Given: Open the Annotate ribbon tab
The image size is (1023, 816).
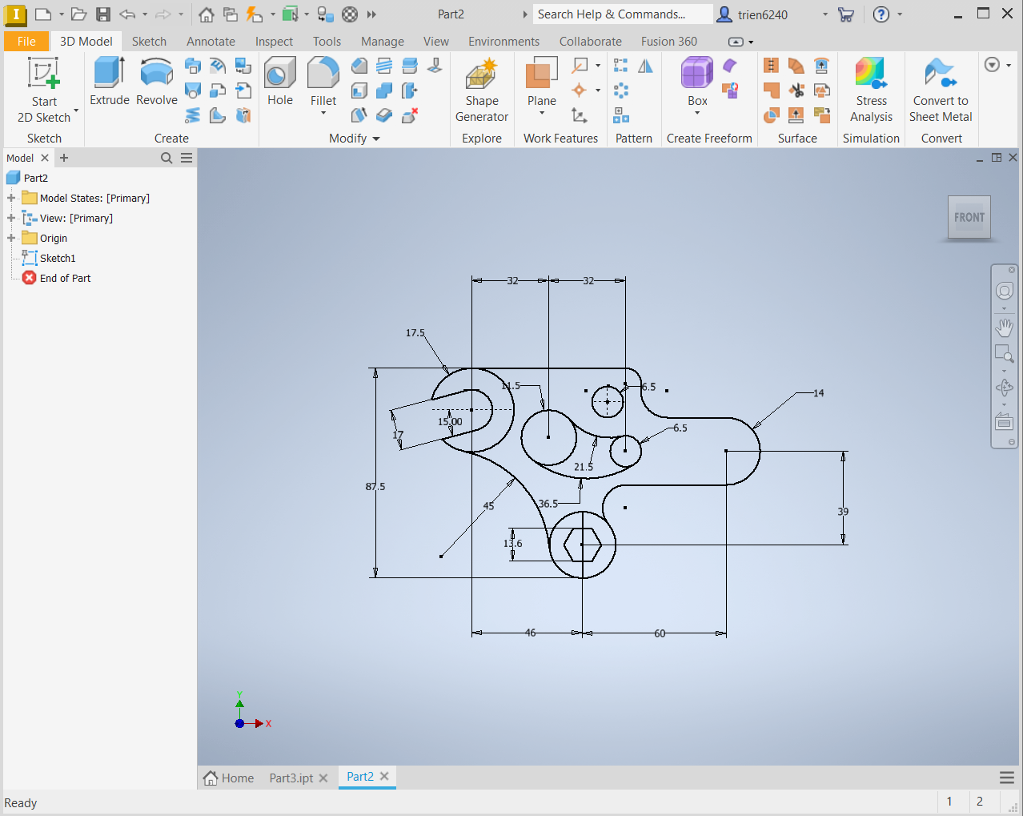Looking at the screenshot, I should 211,42.
